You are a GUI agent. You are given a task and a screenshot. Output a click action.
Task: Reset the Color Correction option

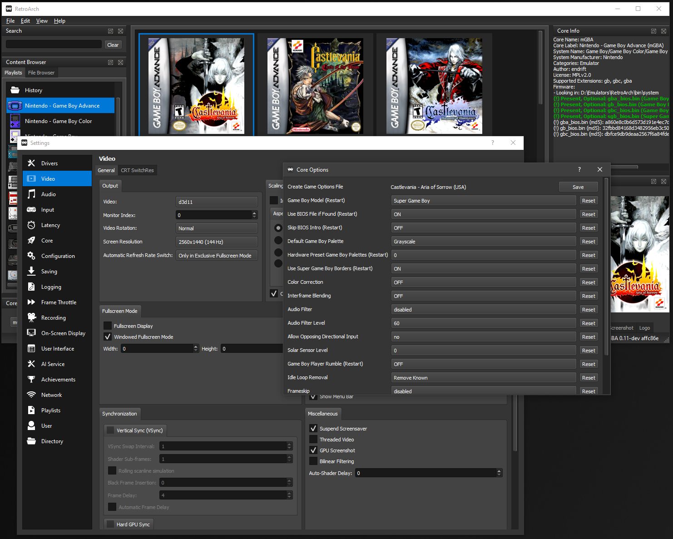(x=588, y=282)
